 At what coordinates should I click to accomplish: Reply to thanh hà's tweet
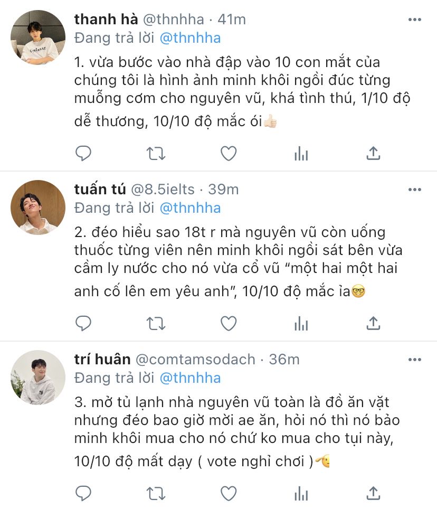pyautogui.click(x=83, y=153)
